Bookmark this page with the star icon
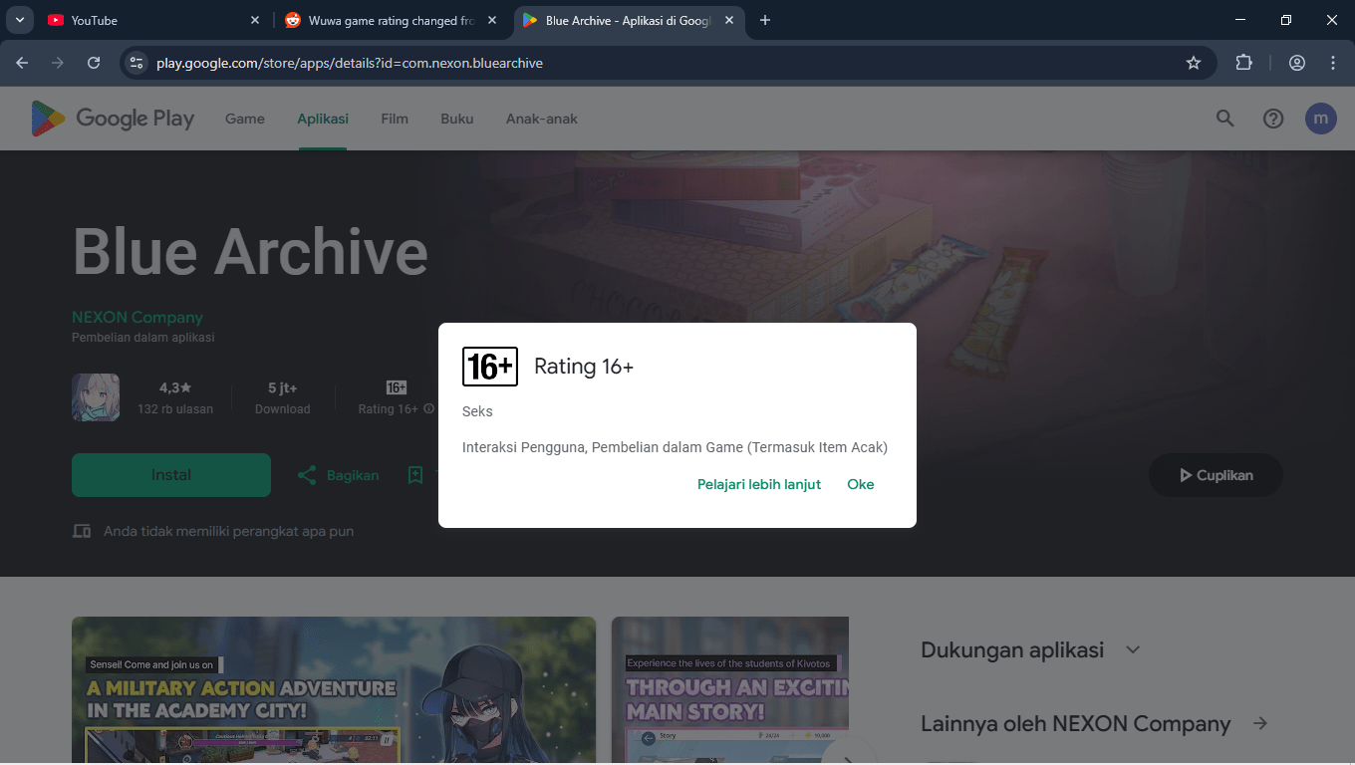 click(x=1194, y=63)
